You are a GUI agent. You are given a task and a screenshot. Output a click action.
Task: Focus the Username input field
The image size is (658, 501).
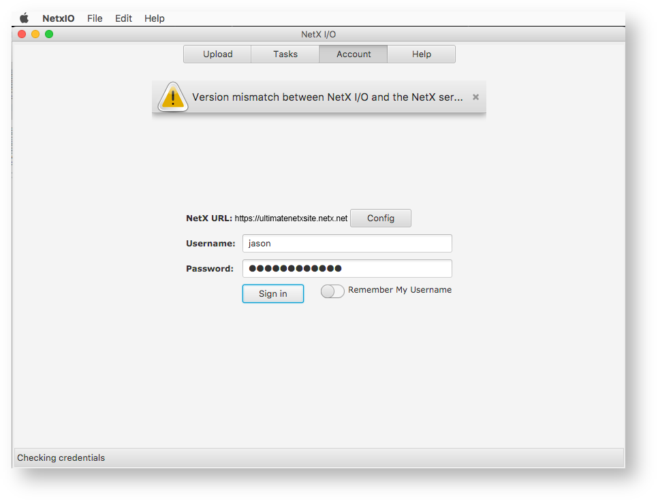[x=347, y=244]
